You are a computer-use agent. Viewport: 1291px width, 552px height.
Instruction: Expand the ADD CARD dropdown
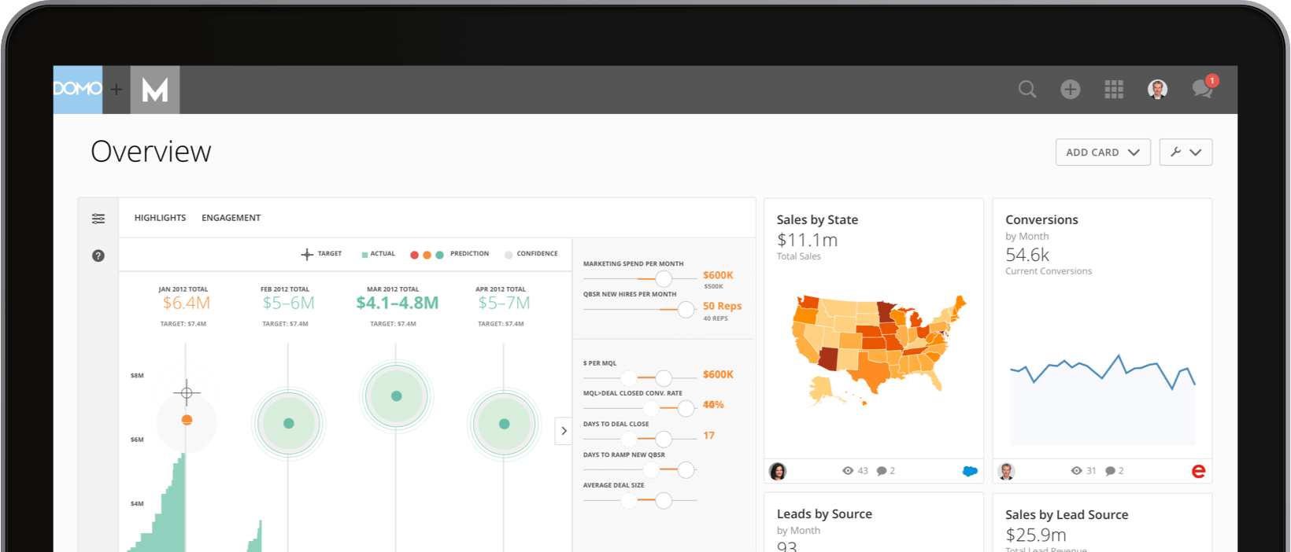click(1102, 153)
